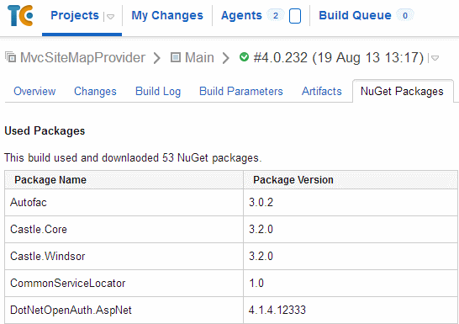
Task: Click the Build Queue count badge 0
Action: pyautogui.click(x=405, y=15)
